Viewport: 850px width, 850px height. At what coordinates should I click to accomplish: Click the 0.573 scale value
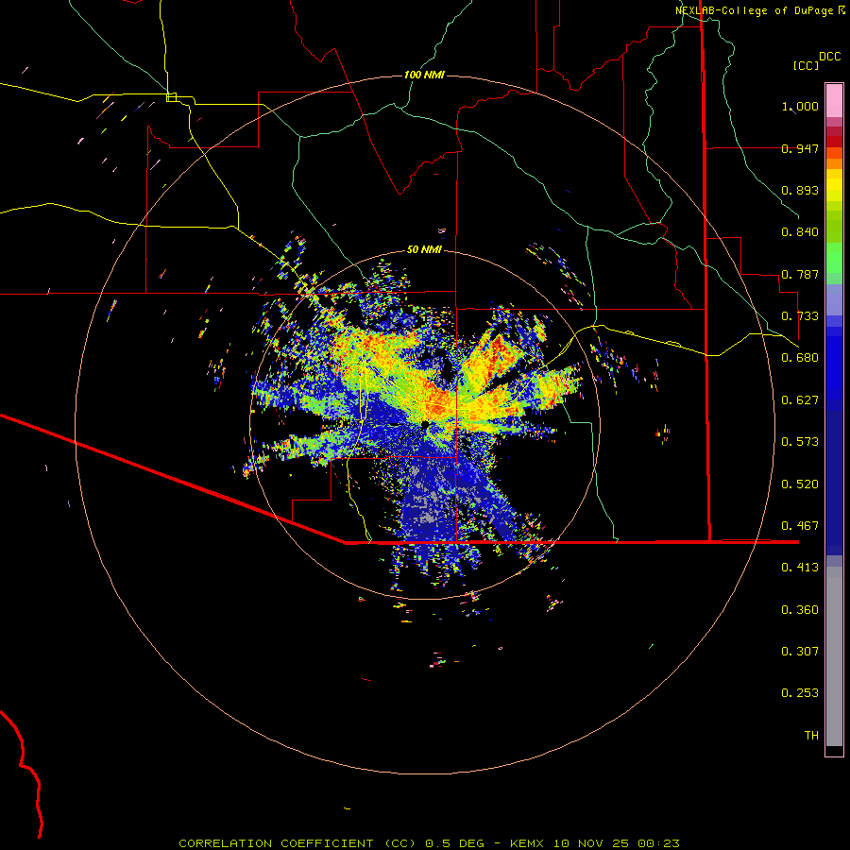[800, 442]
